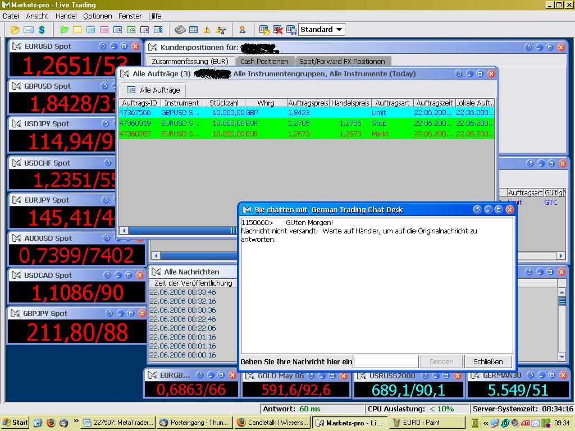Click the Windows Start button
This screenshot has width=575, height=431.
pos(15,423)
